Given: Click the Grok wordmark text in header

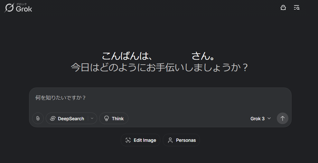Looking at the screenshot, I should (24, 9).
